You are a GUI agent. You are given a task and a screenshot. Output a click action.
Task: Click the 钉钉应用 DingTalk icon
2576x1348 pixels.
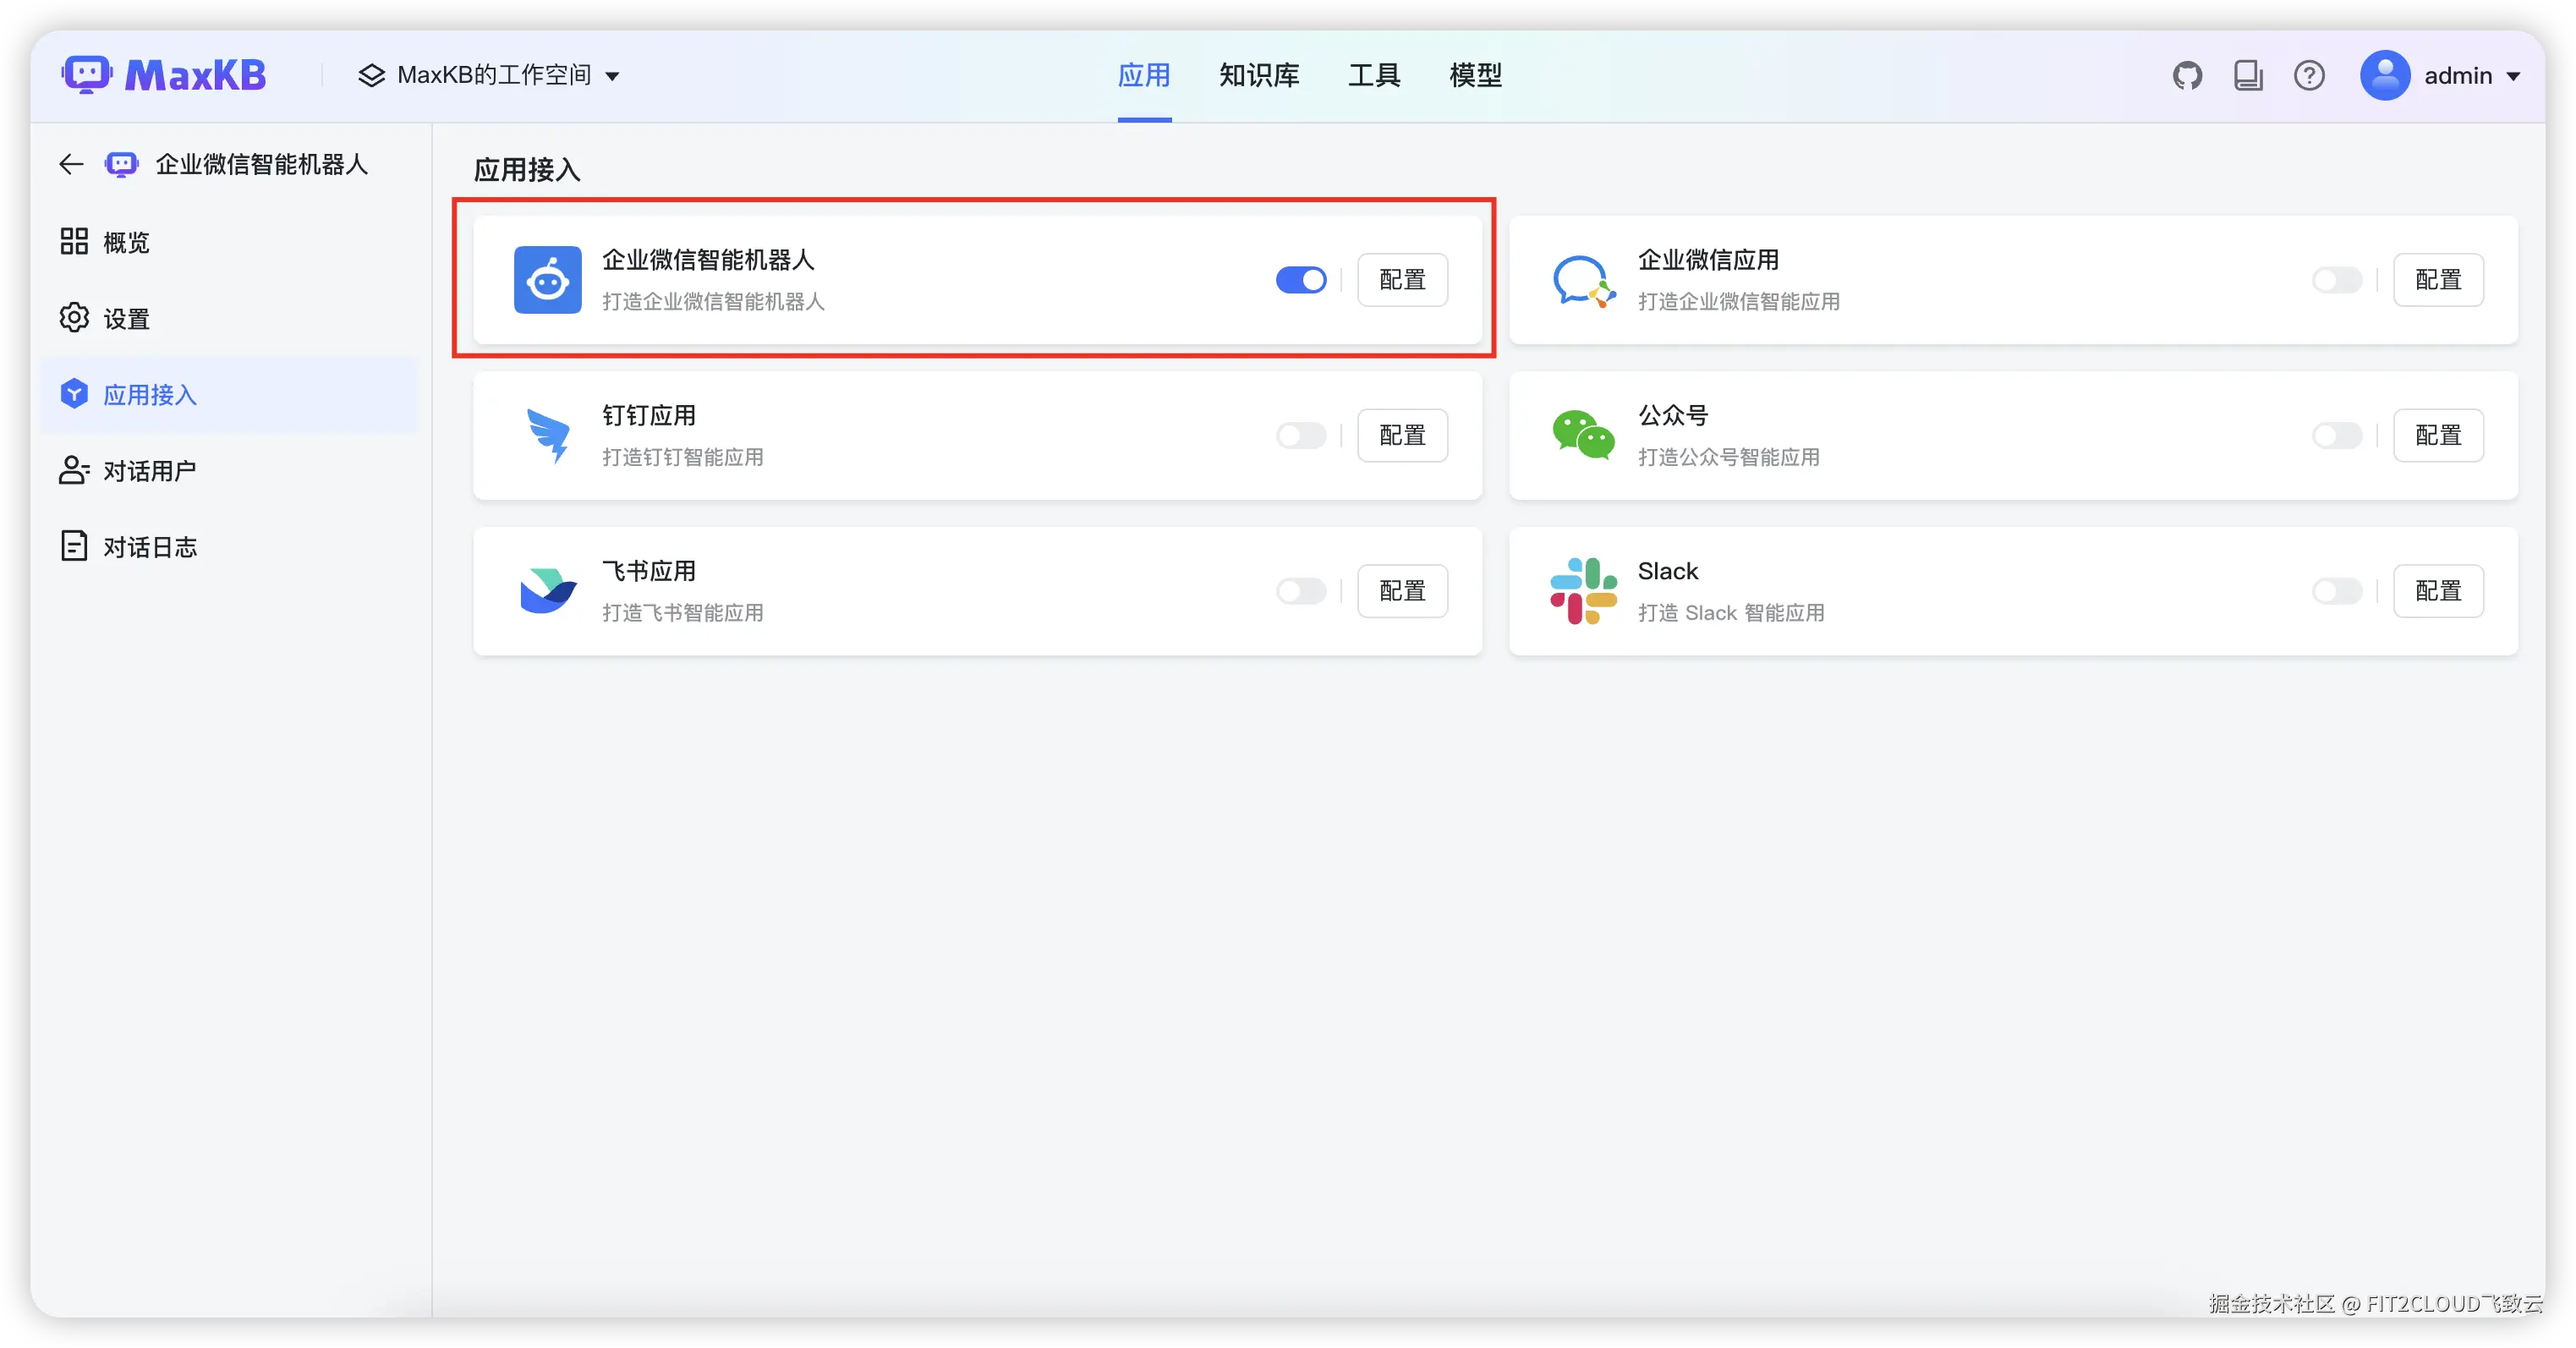pos(547,436)
